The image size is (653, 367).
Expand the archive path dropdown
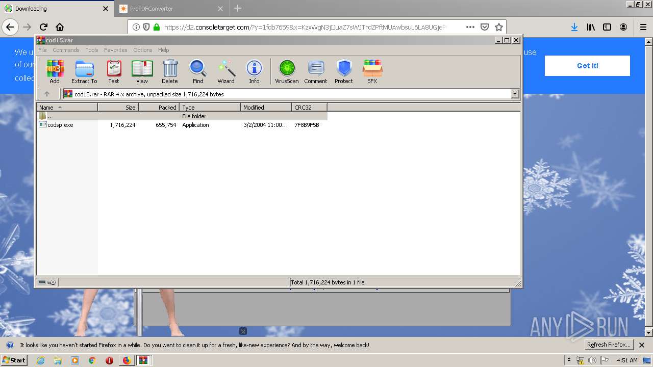pyautogui.click(x=515, y=94)
